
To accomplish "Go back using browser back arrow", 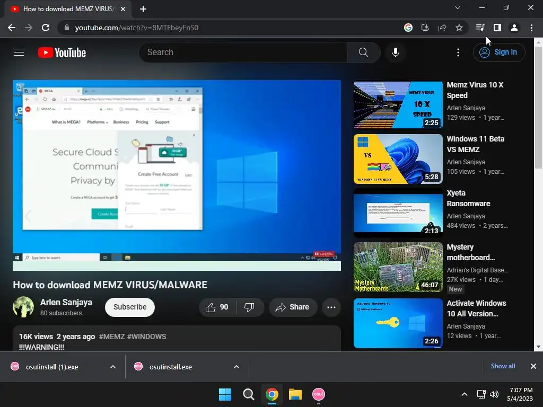I will click(x=12, y=28).
